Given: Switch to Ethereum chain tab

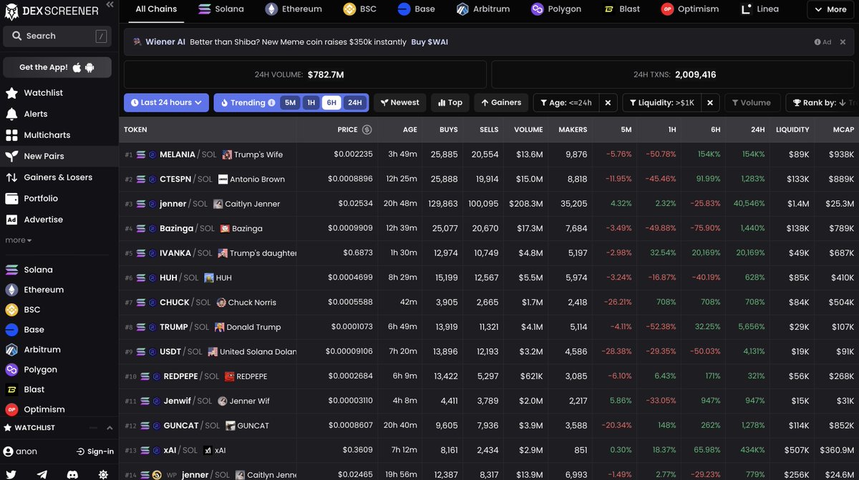Looking at the screenshot, I should 293,9.
